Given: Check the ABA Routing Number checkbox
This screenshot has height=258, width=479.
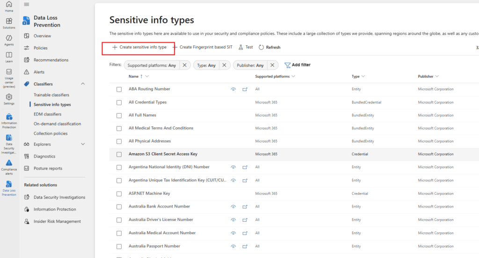Looking at the screenshot, I should click(x=119, y=89).
